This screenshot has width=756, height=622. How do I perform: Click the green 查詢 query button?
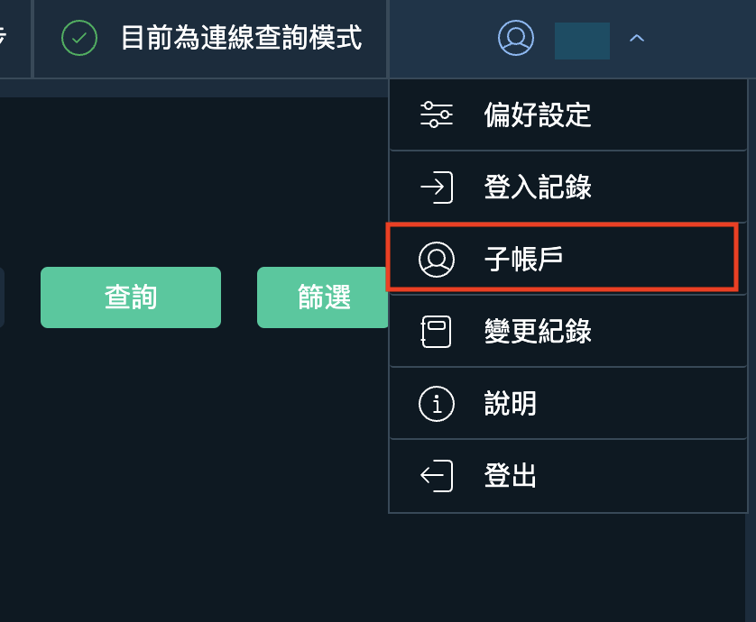(131, 297)
